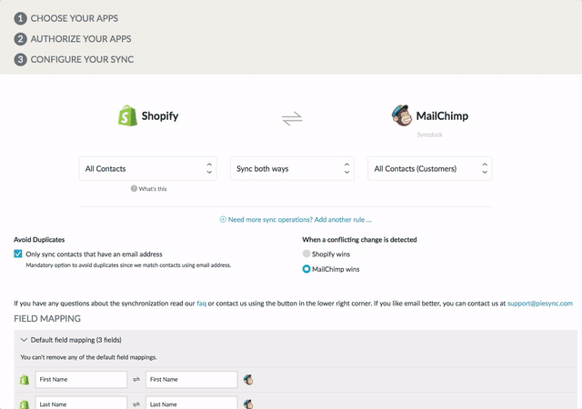The image size is (582, 409).
Task: Click Shopify Last Name field
Action: [x=81, y=403]
